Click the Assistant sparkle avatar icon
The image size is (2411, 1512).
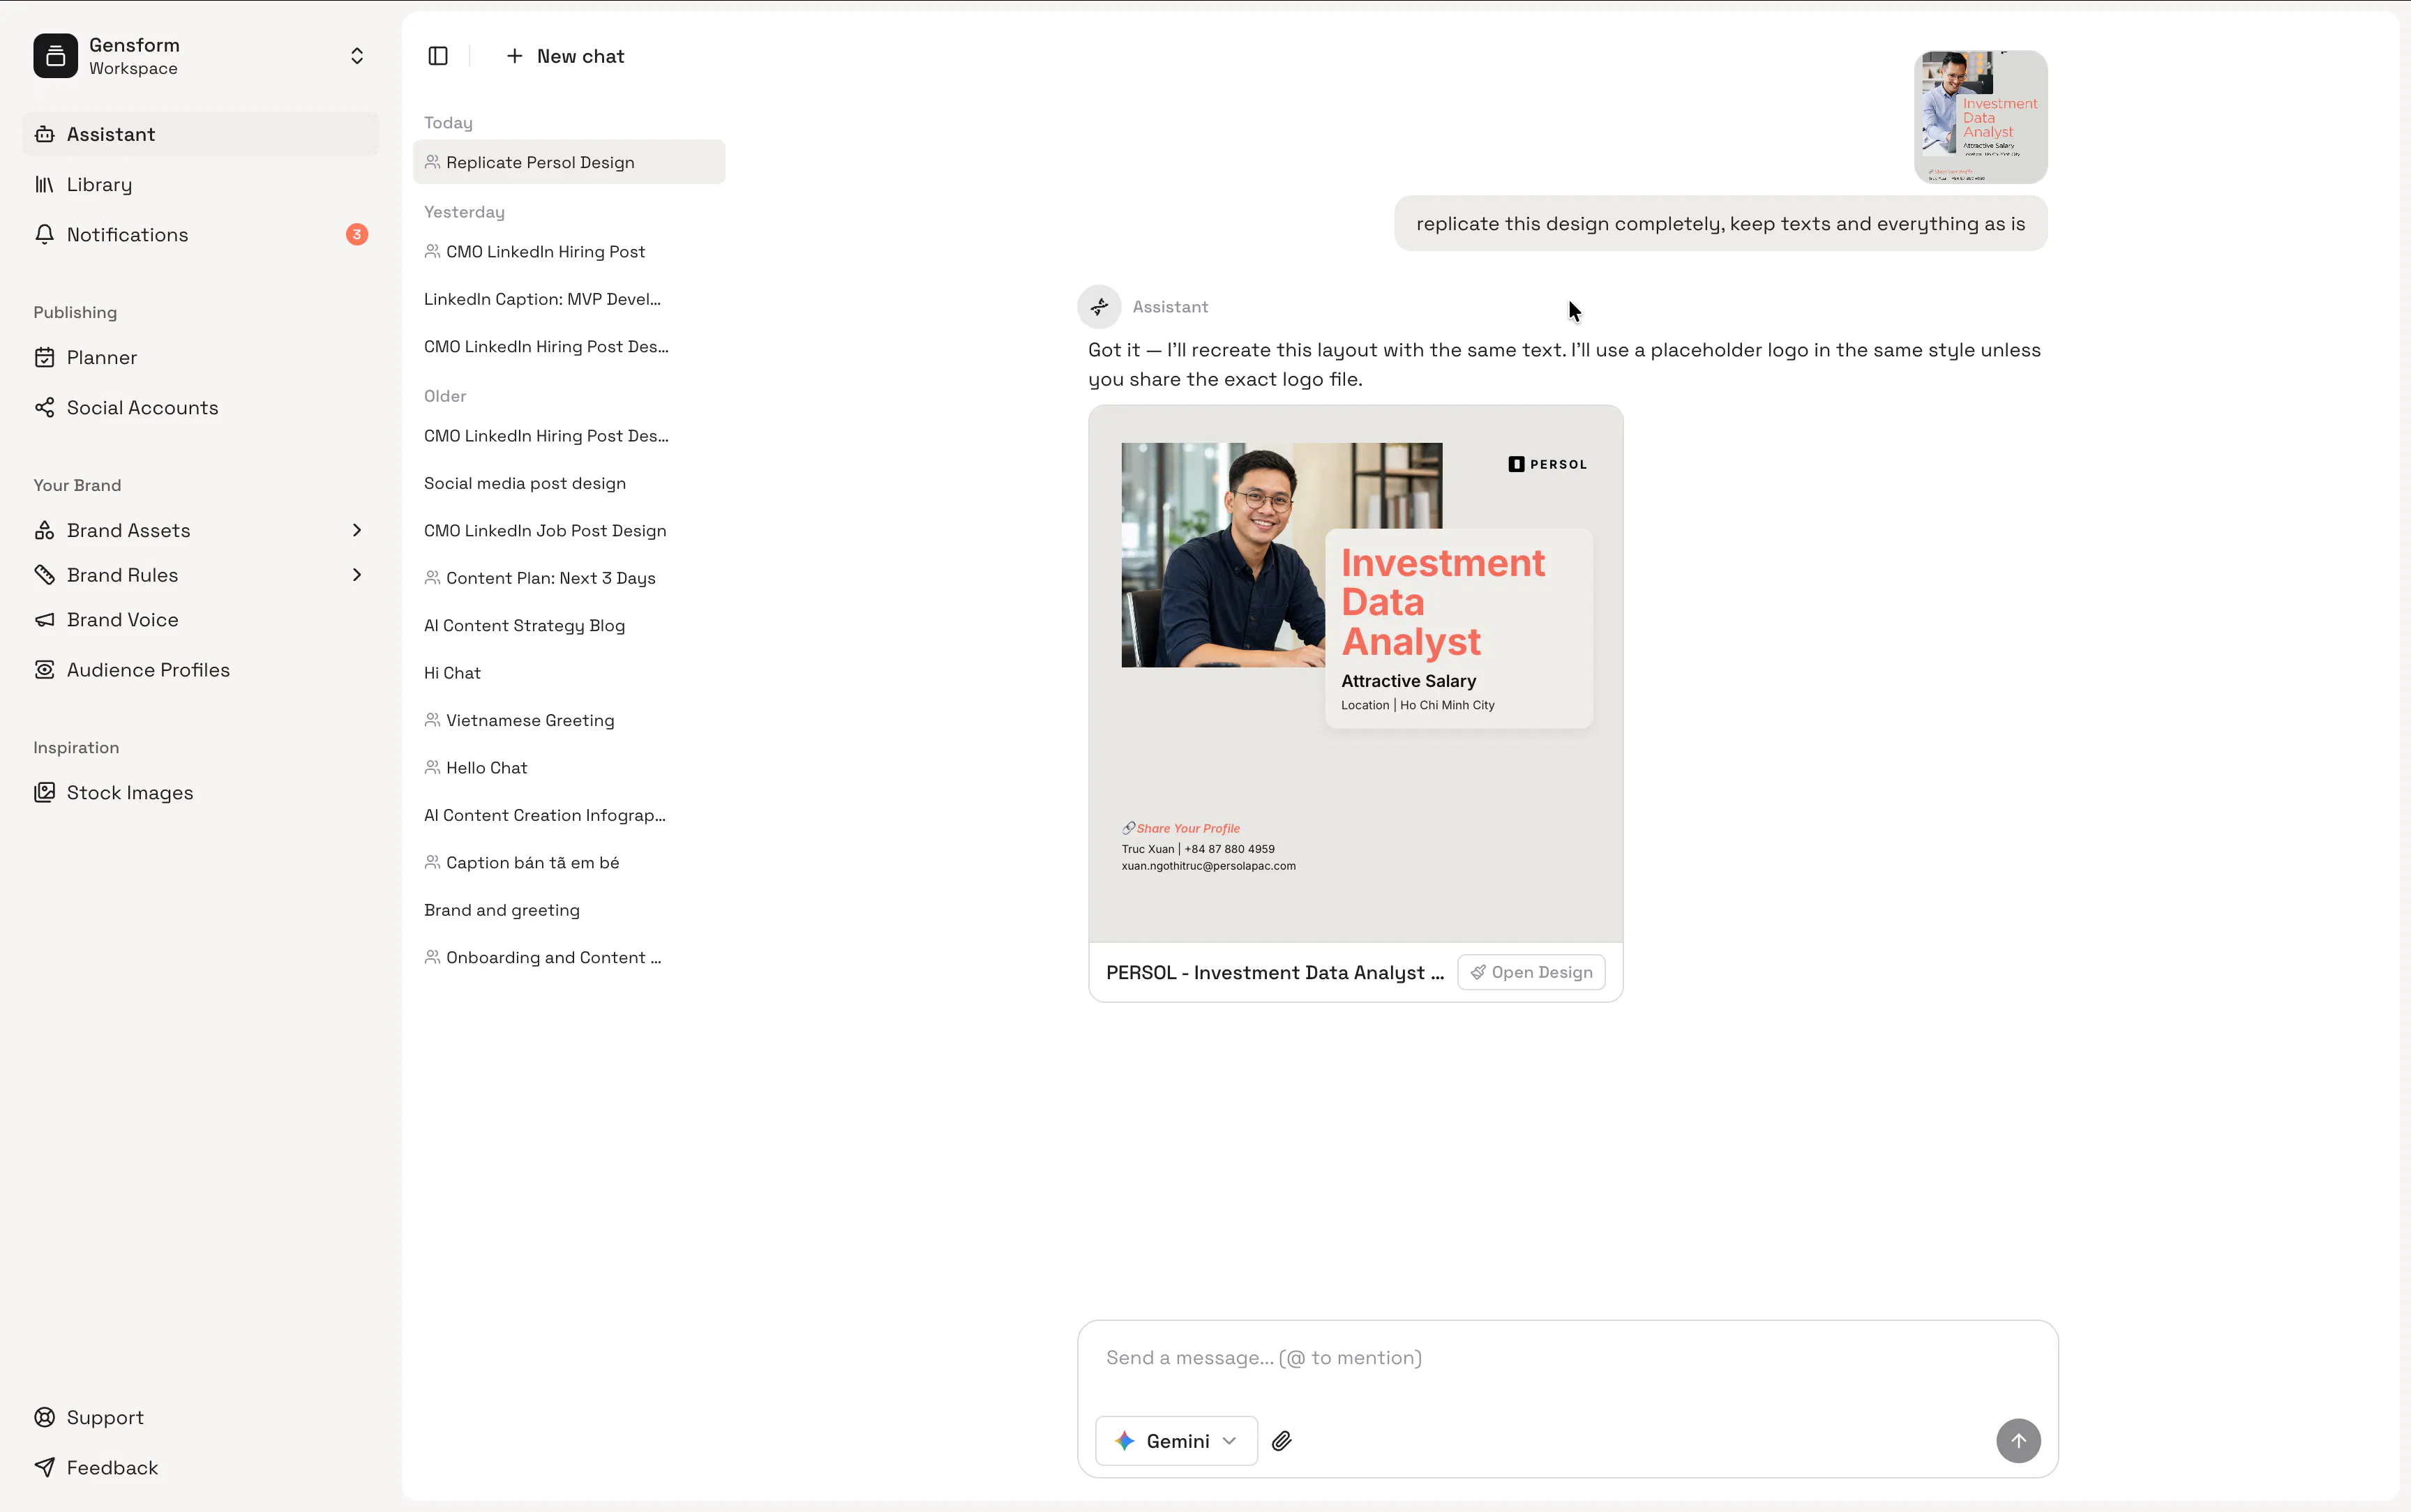[1099, 307]
